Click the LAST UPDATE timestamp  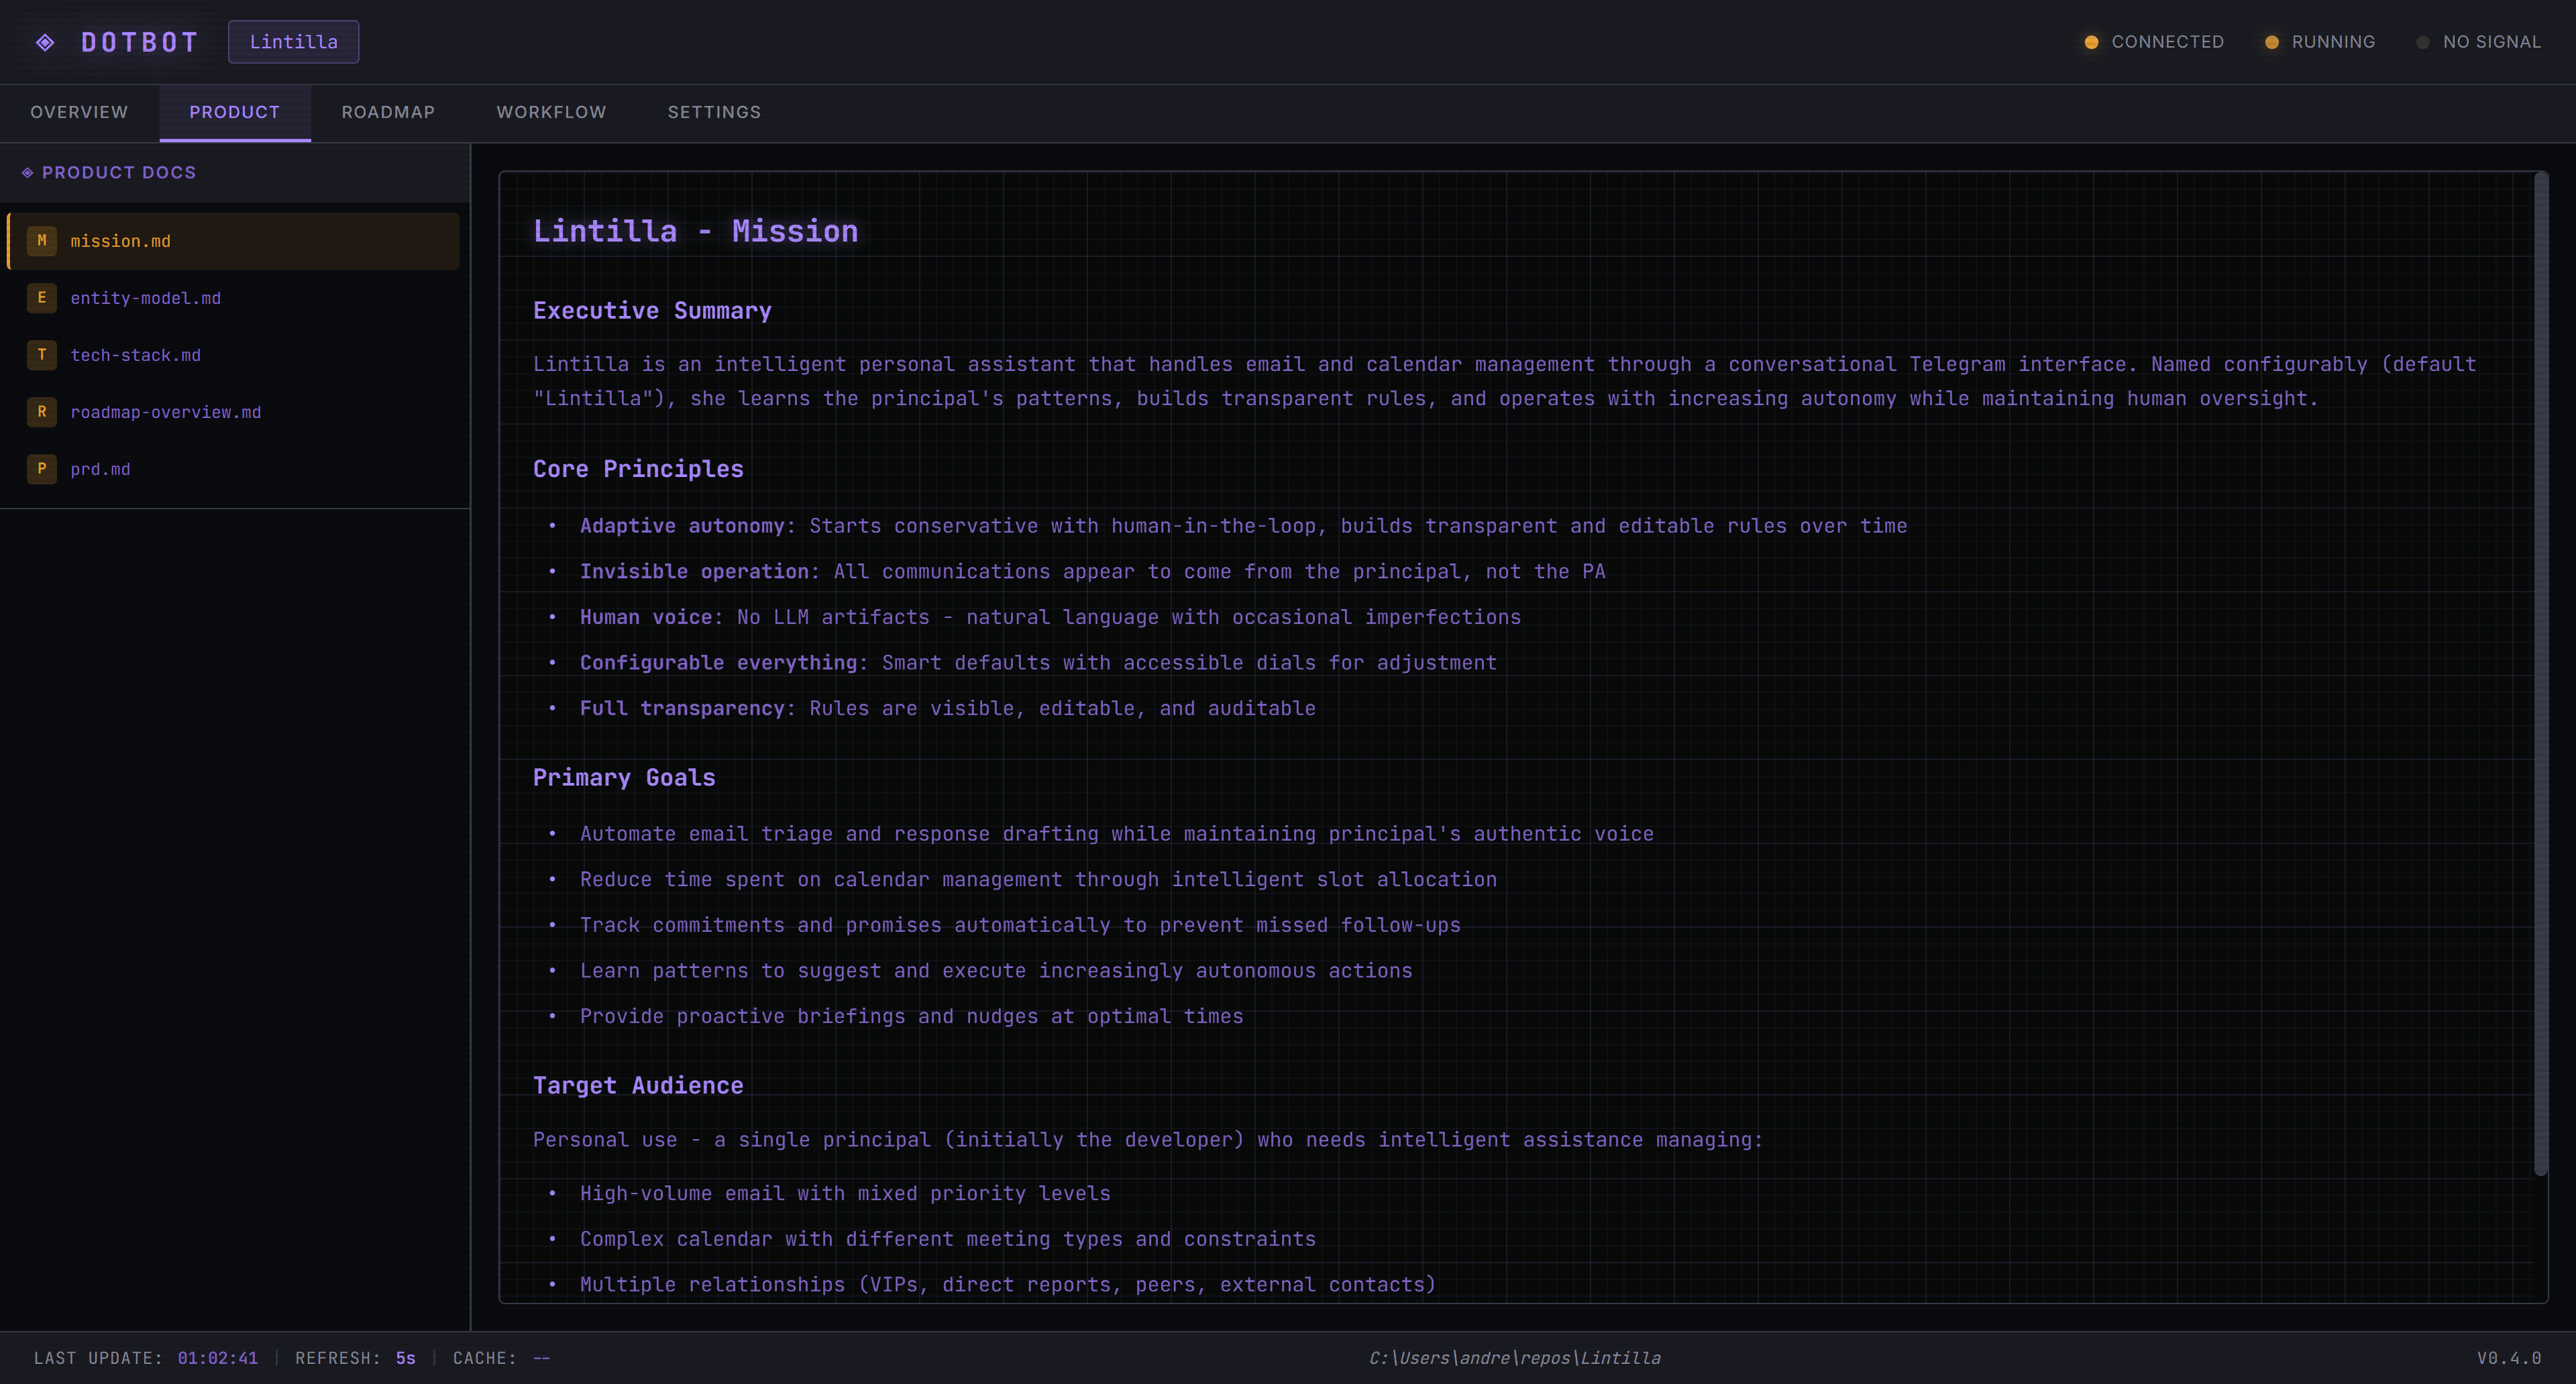tap(216, 1358)
